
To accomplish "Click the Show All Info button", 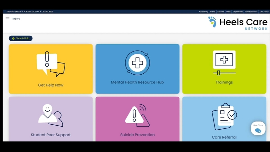I will (21, 38).
